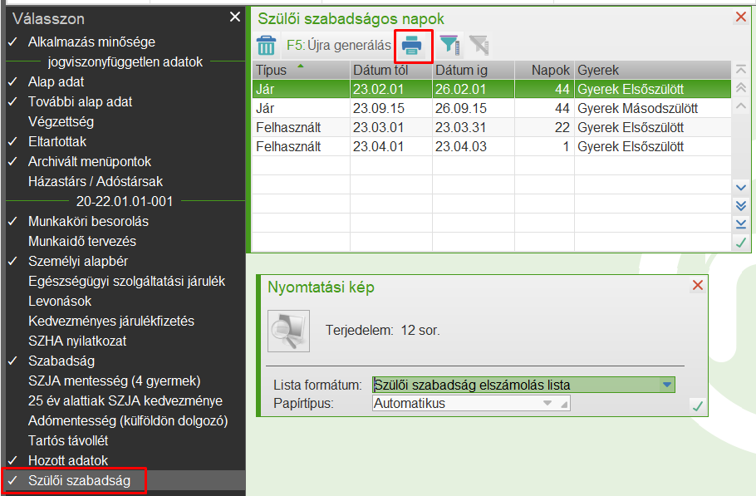Select Alkalmazás minősége menu item
Screen dimensions: 756x496
91,42
